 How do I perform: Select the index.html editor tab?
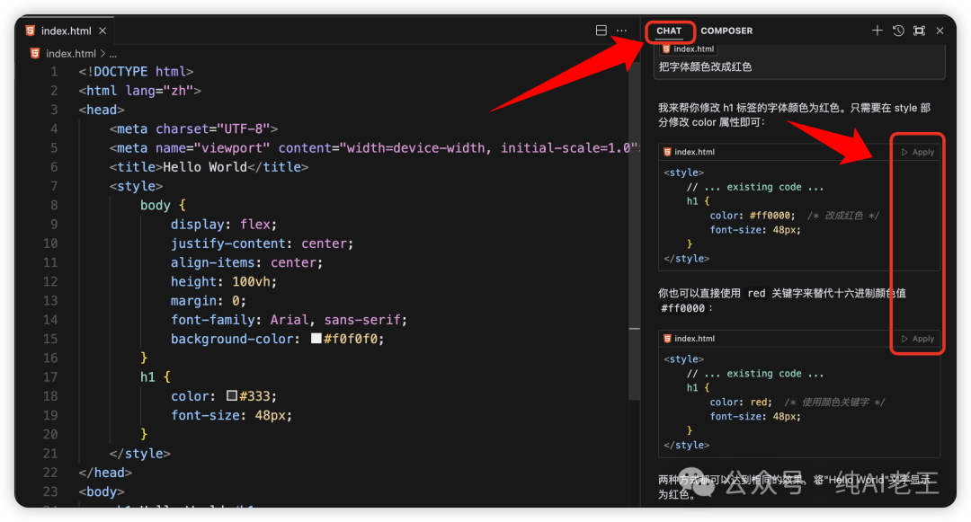[x=66, y=31]
